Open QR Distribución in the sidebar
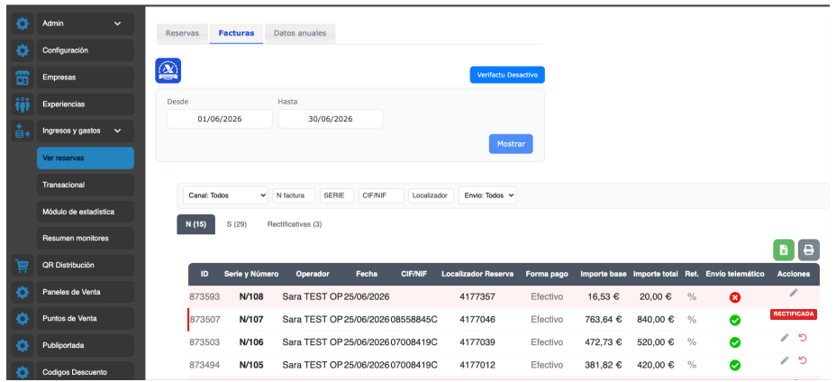Screen dimensions: 836x382 86,265
